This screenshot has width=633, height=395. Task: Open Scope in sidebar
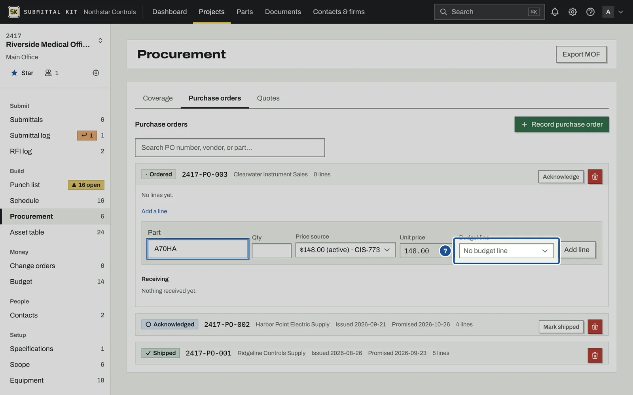click(x=55, y=365)
